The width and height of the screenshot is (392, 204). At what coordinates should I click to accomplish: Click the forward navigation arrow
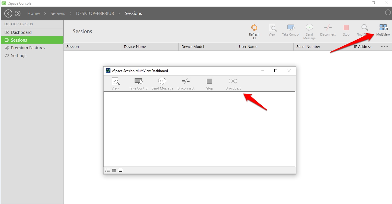(x=18, y=13)
